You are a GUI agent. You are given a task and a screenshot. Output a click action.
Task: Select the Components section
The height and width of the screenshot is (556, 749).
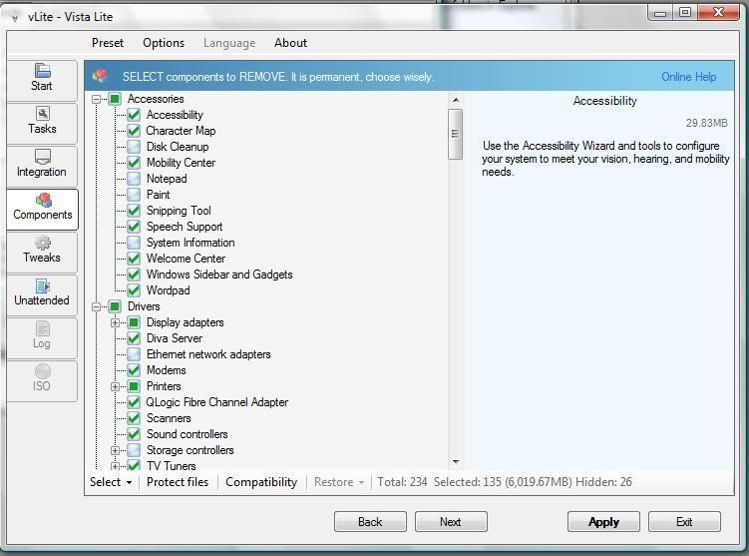[42, 210]
